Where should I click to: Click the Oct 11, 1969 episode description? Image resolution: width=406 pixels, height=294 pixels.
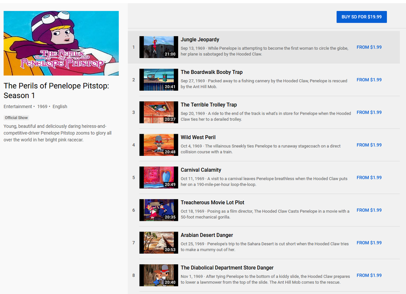264,181
